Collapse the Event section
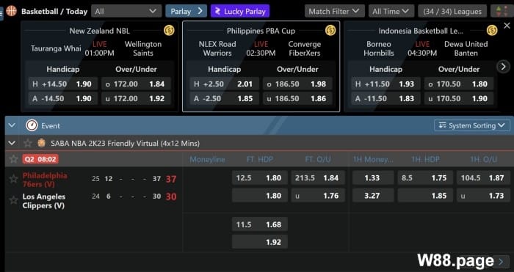 click(x=12, y=125)
